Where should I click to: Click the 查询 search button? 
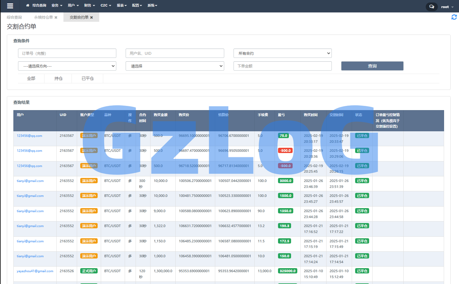[x=372, y=66]
